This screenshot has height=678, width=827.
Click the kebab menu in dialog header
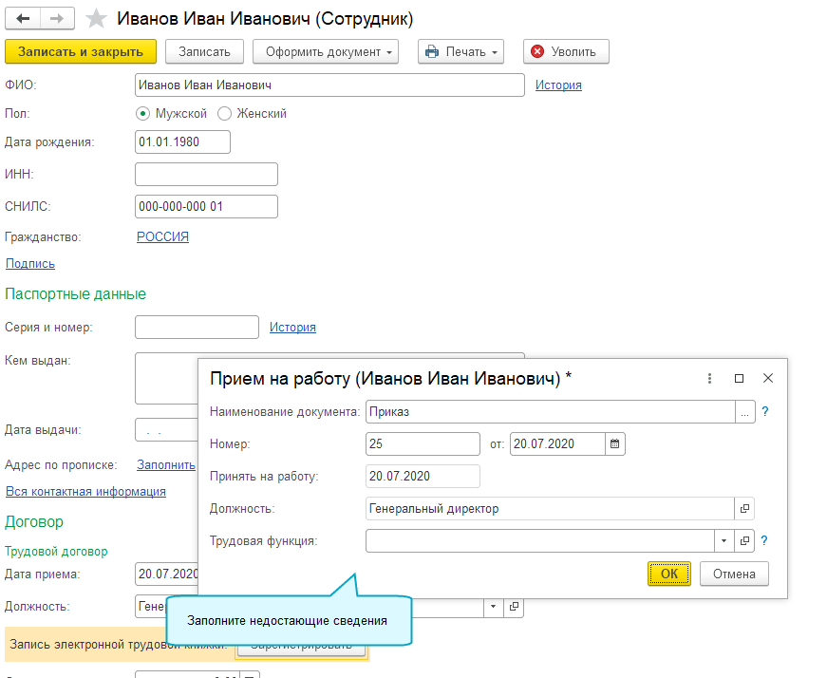tap(709, 378)
